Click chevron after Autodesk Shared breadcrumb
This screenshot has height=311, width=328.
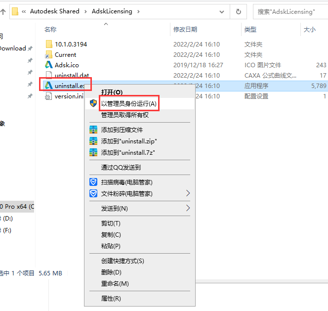coord(85,11)
